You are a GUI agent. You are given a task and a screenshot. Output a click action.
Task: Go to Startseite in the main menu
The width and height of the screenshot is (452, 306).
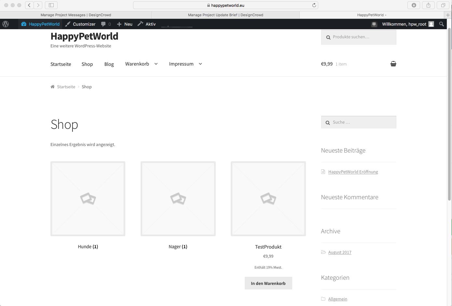pyautogui.click(x=61, y=64)
